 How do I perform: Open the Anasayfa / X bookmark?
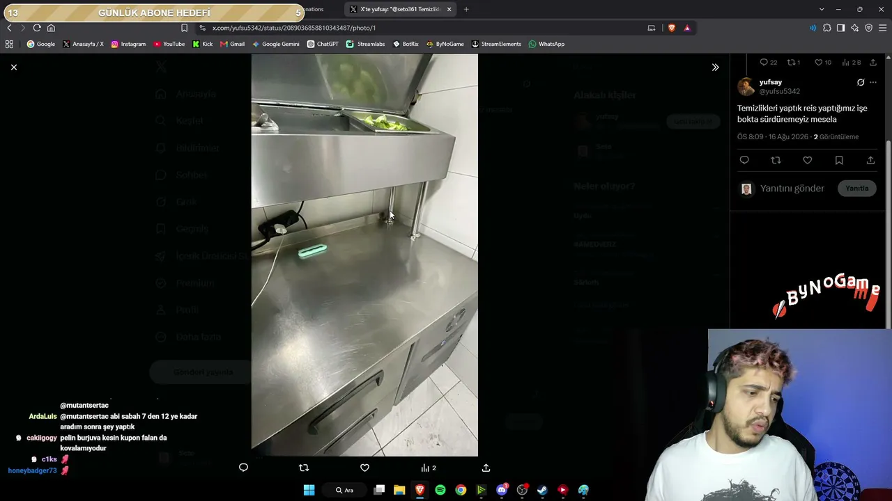[x=83, y=44]
